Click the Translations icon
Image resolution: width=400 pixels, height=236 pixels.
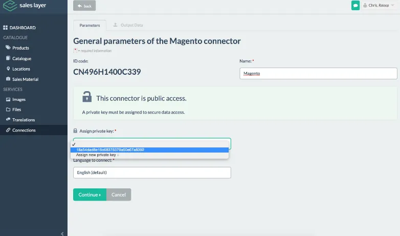pyautogui.click(x=8, y=119)
